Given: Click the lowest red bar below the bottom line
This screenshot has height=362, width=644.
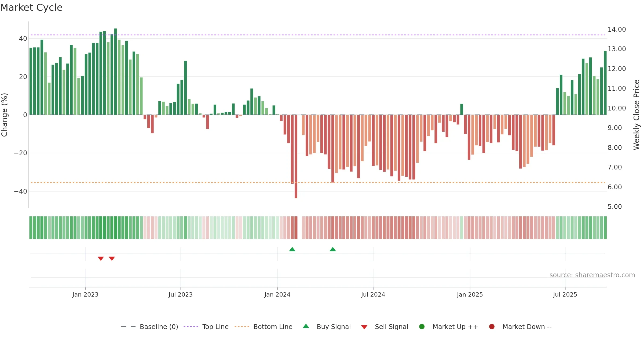Looking at the screenshot, I should tap(296, 157).
